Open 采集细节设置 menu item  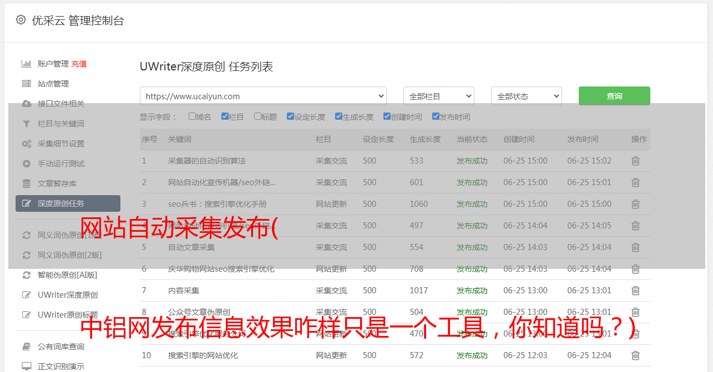click(61, 144)
